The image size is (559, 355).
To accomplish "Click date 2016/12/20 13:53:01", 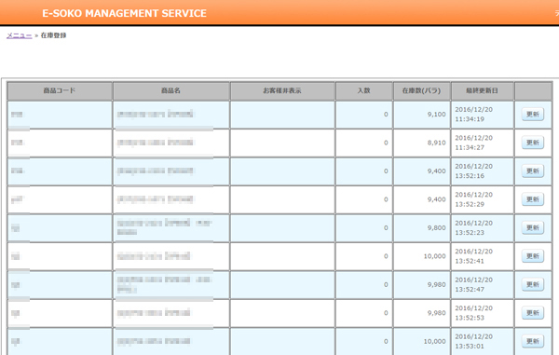I will point(474,341).
